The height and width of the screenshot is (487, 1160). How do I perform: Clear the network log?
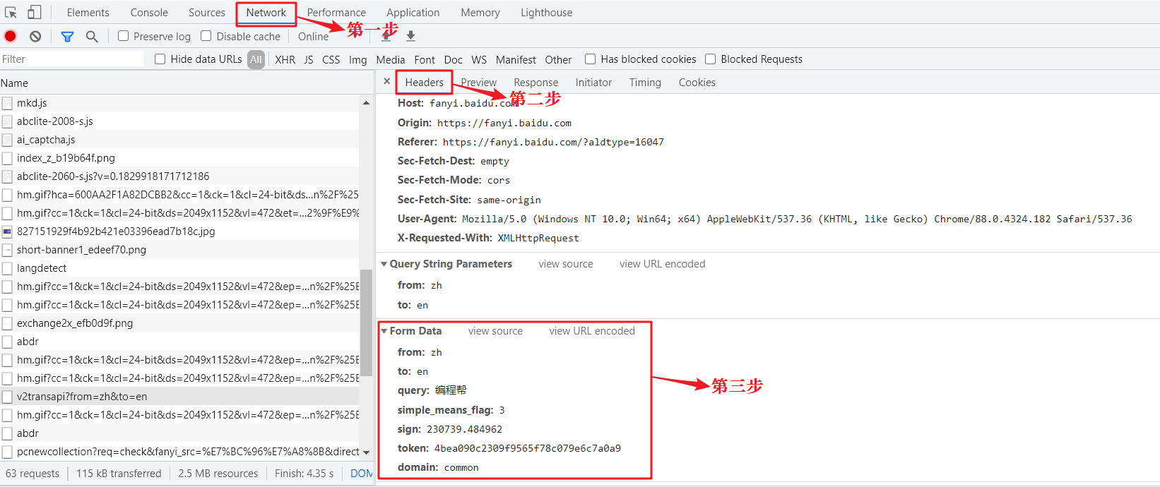coord(35,36)
